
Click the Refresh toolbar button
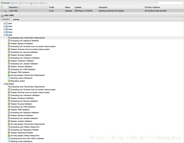pos(6,3)
